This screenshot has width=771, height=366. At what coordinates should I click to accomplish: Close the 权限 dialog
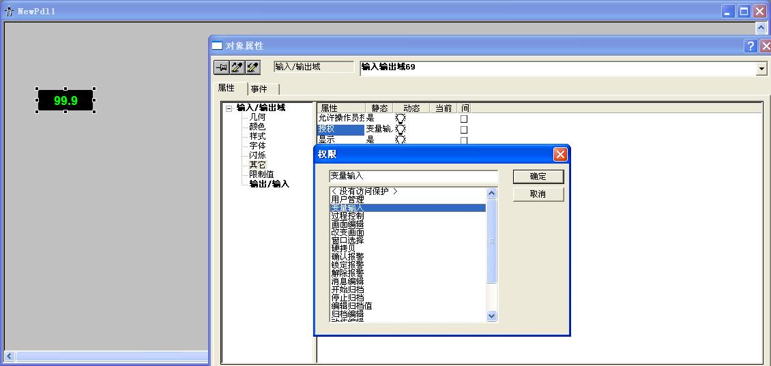(x=560, y=155)
